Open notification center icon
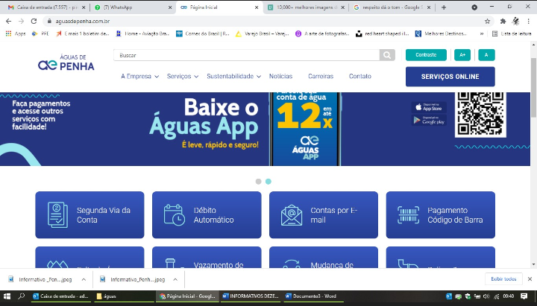 524,296
